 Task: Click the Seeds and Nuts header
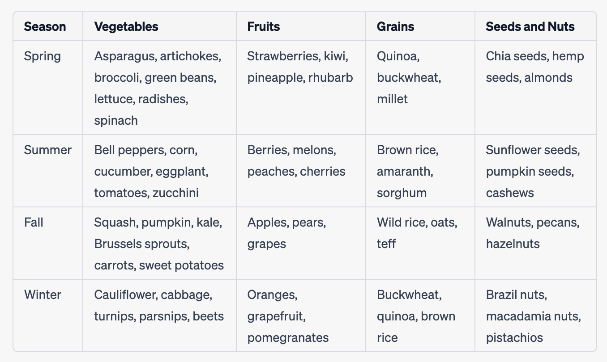click(530, 26)
